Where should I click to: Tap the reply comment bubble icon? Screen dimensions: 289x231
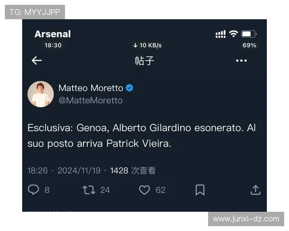pyautogui.click(x=33, y=190)
